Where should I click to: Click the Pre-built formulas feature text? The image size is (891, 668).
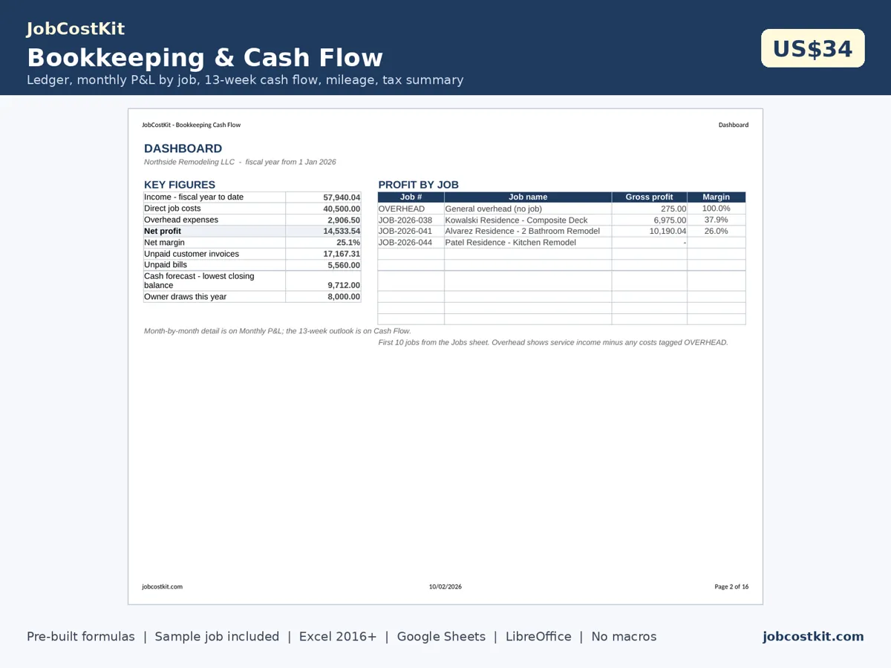(81, 637)
